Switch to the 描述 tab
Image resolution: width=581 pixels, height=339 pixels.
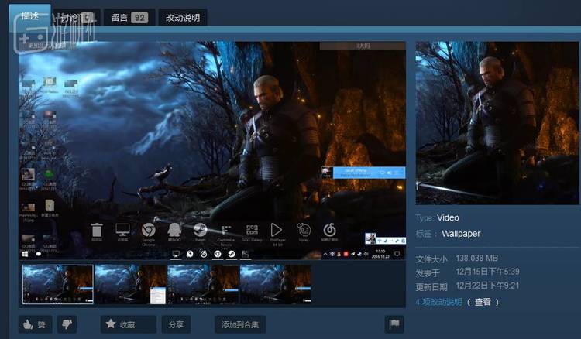30,16
